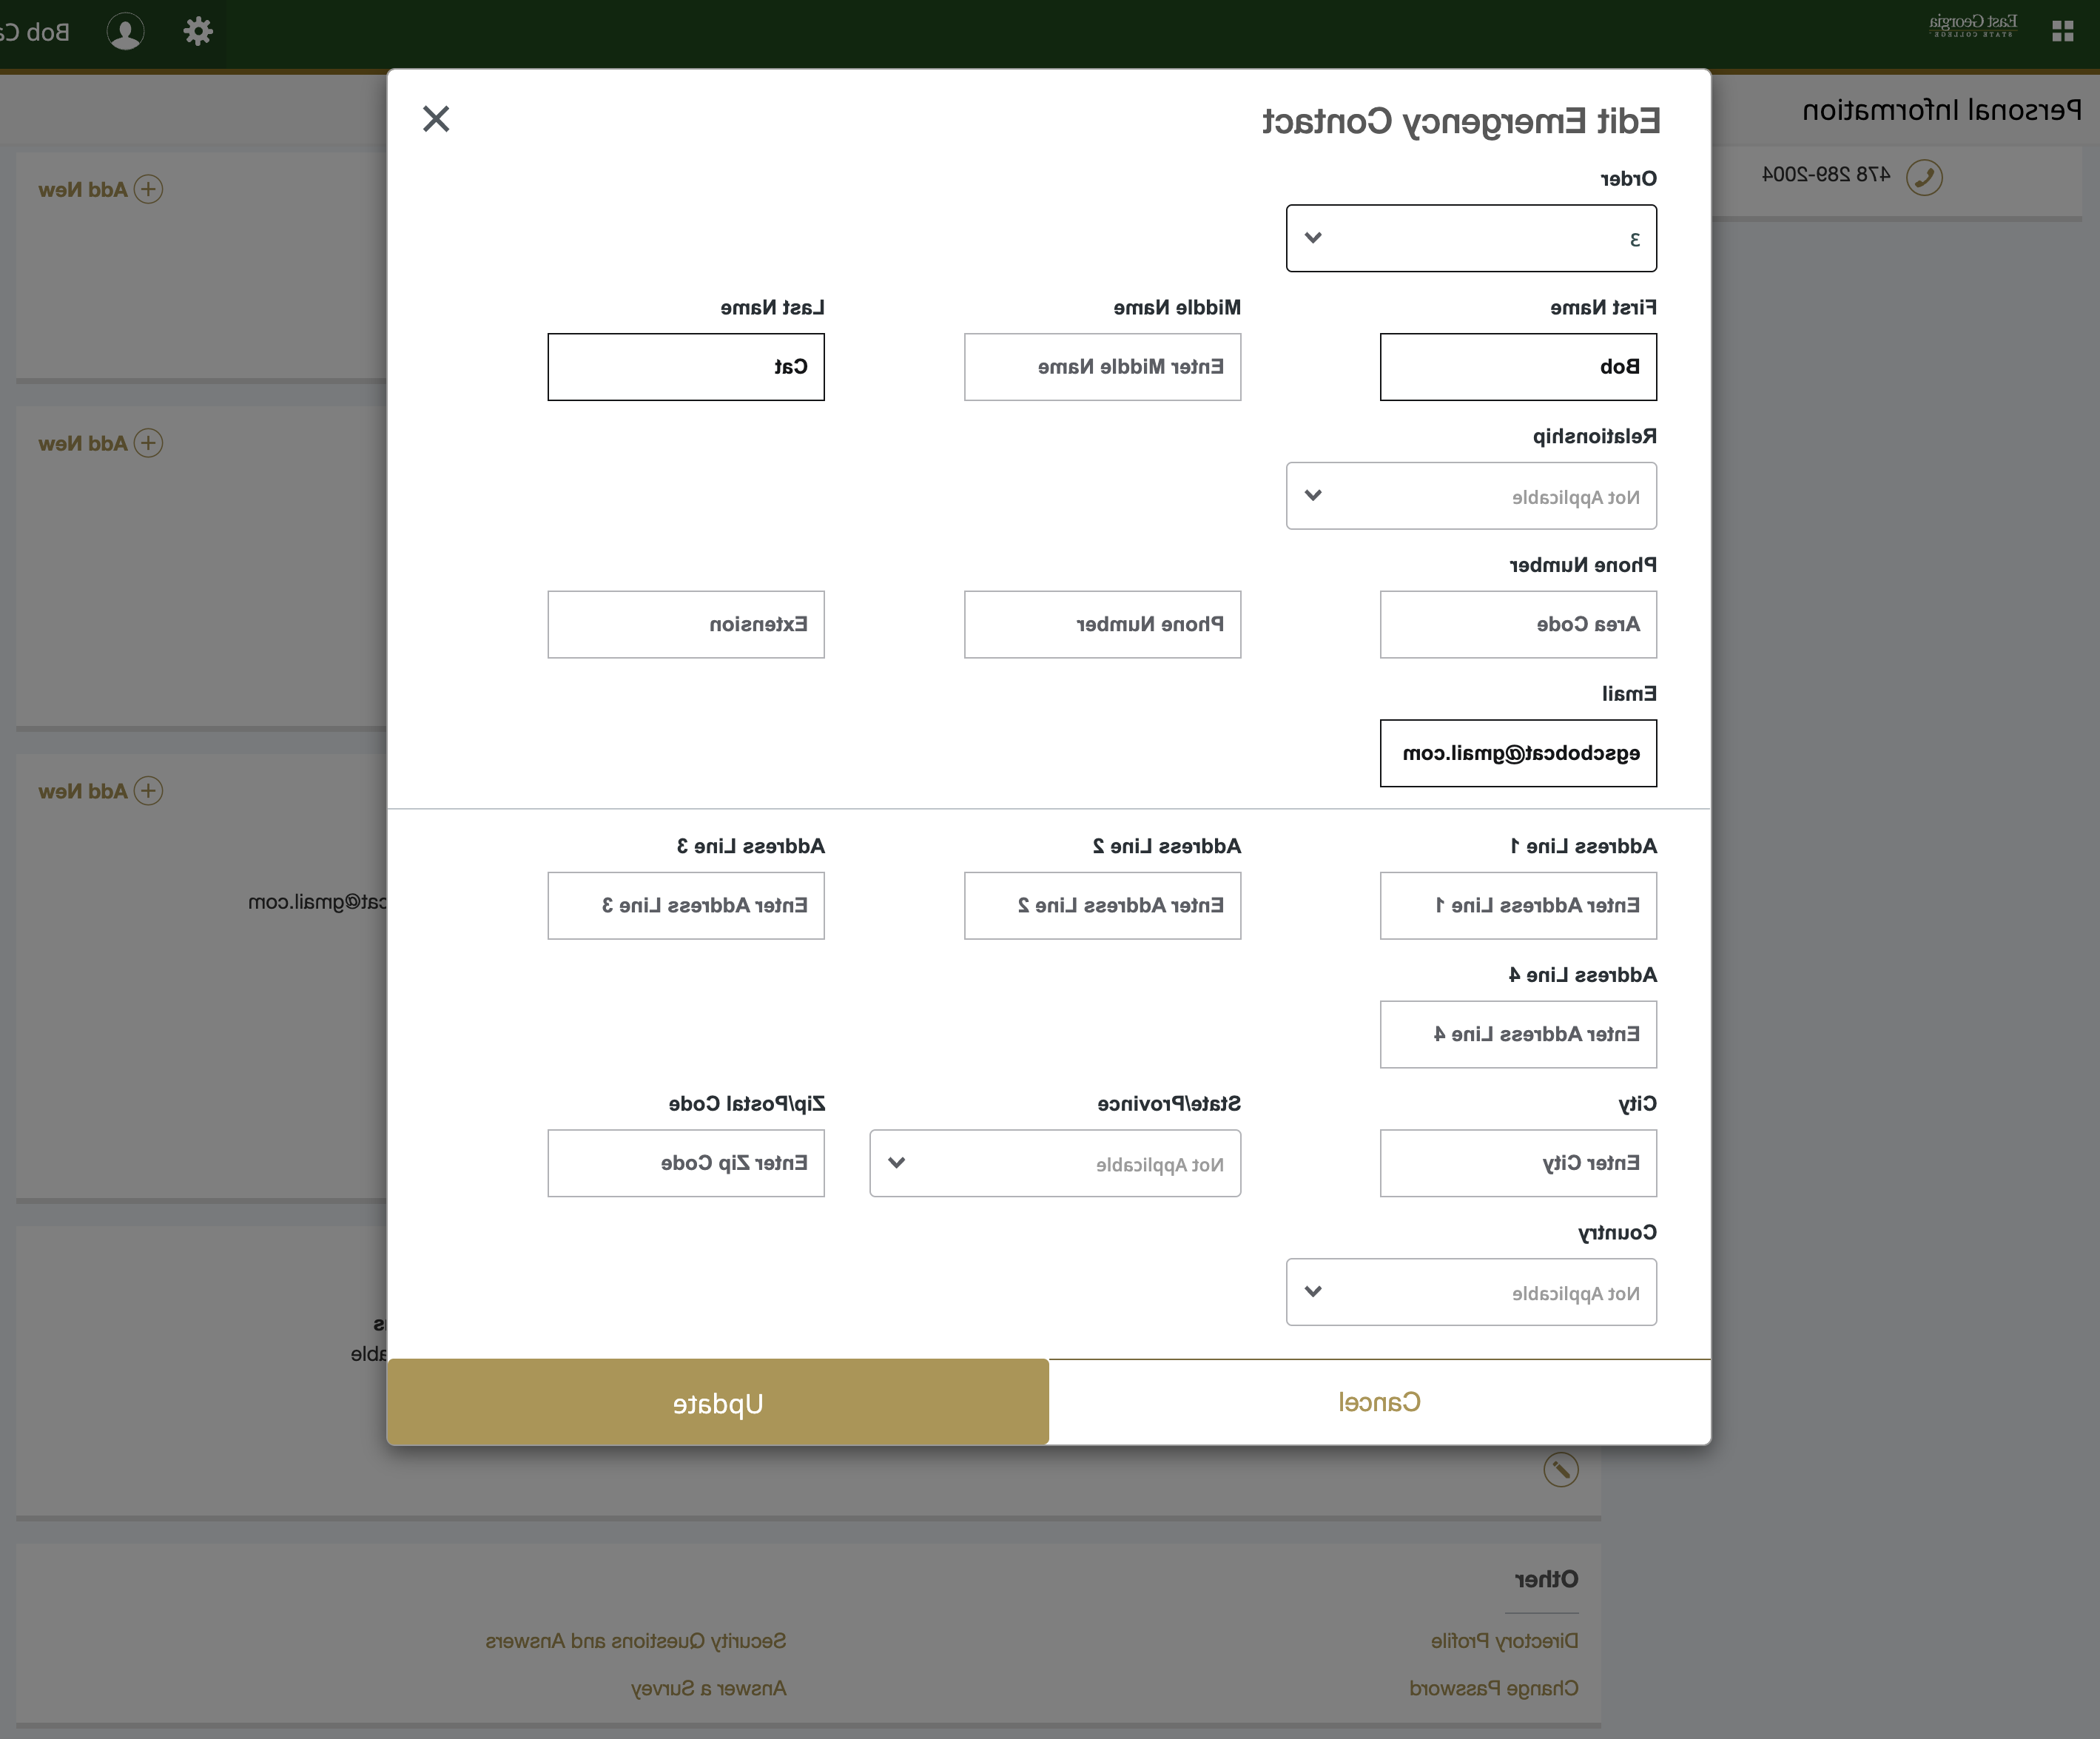Open the State/Province dropdown

tap(1055, 1163)
